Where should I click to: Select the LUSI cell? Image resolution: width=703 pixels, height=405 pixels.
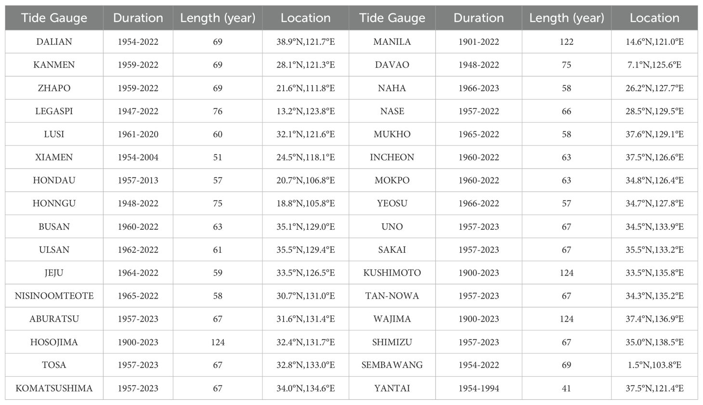click(54, 134)
